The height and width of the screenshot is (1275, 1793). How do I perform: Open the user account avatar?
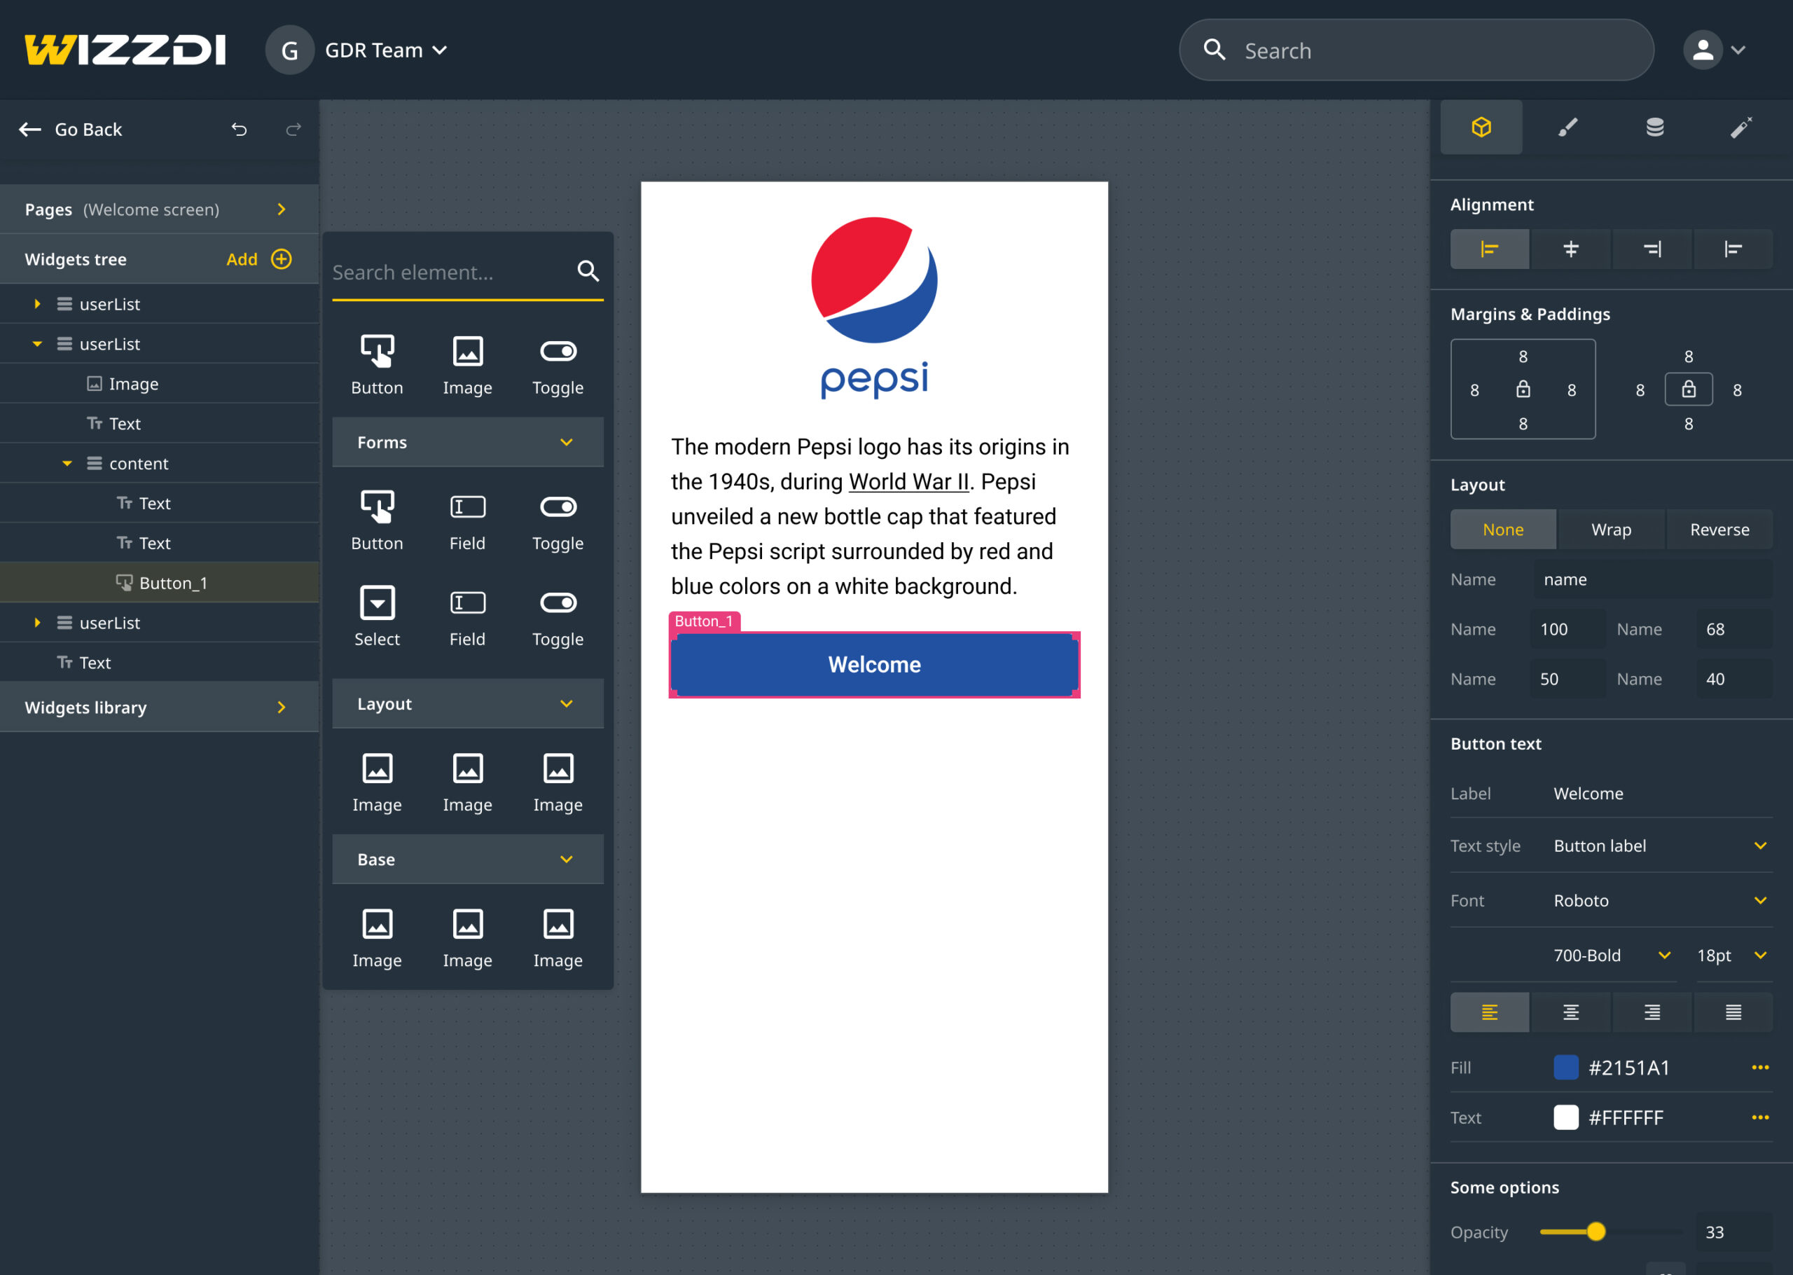point(1702,50)
